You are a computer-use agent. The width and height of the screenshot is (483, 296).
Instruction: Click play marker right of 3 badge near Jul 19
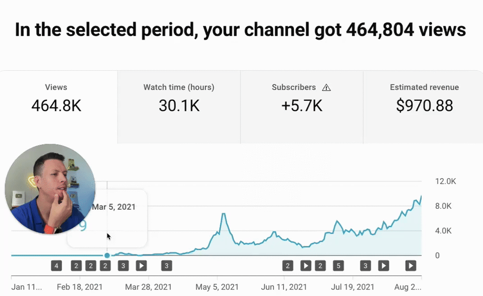pos(383,266)
